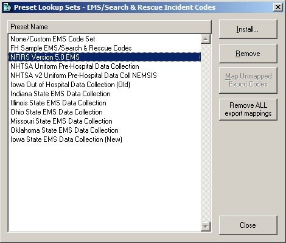Close the dialog with the Close button
Viewport: 286px width, 243px height.
coord(248,225)
